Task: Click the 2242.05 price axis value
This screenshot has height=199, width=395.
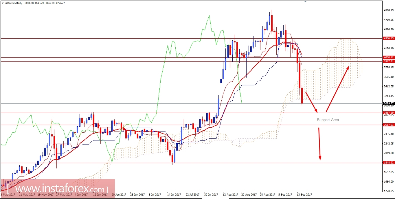Action: click(x=389, y=144)
